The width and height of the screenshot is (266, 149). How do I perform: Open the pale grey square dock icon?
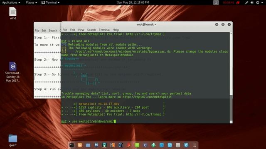tap(178, 145)
